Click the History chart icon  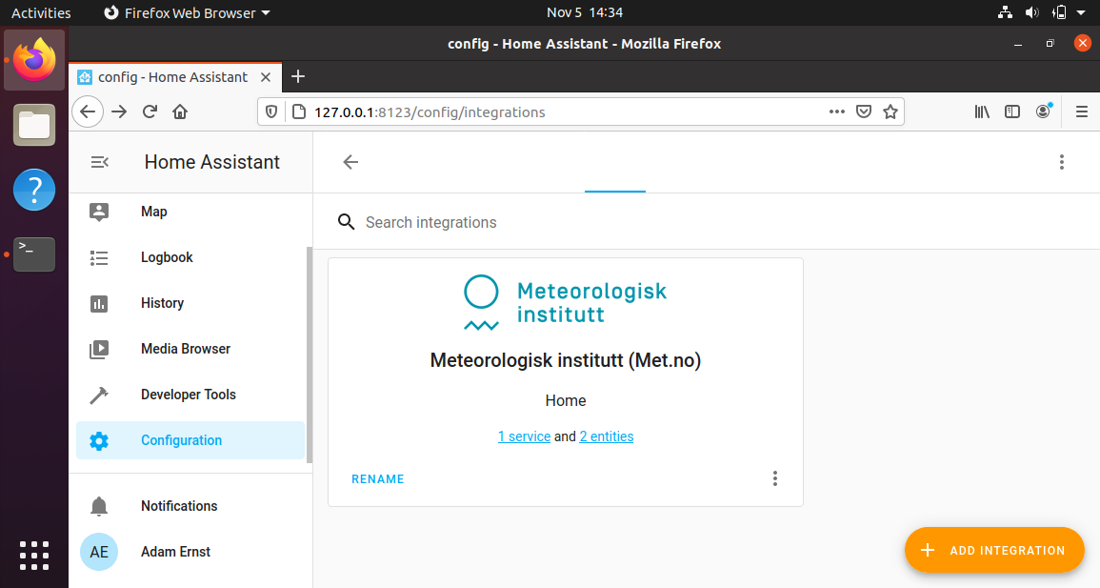(x=99, y=304)
